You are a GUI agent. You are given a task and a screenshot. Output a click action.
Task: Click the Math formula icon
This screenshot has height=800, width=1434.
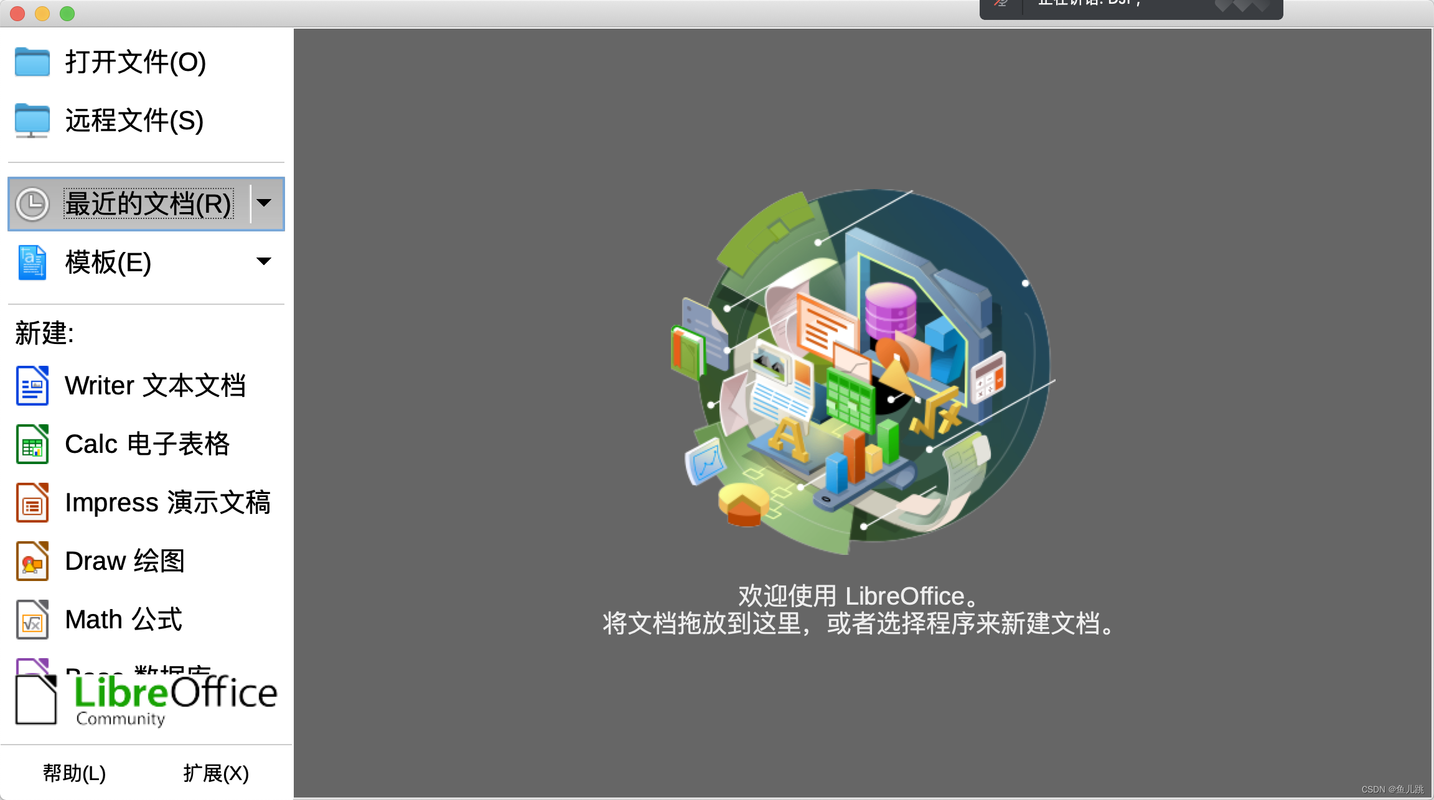32,620
